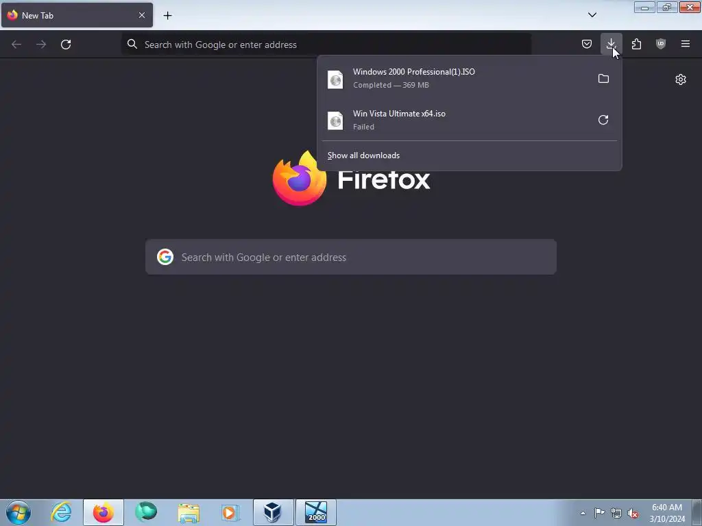The height and width of the screenshot is (526, 702).
Task: Show Windows 2000 ISO in folder
Action: [603, 78]
